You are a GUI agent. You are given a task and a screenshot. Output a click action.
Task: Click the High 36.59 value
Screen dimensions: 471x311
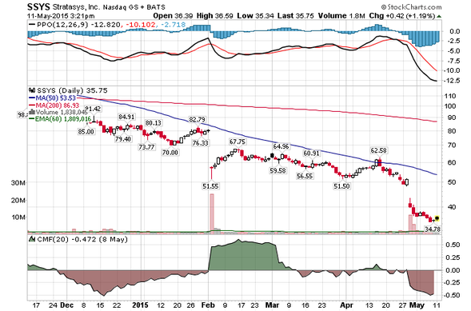click(215, 16)
